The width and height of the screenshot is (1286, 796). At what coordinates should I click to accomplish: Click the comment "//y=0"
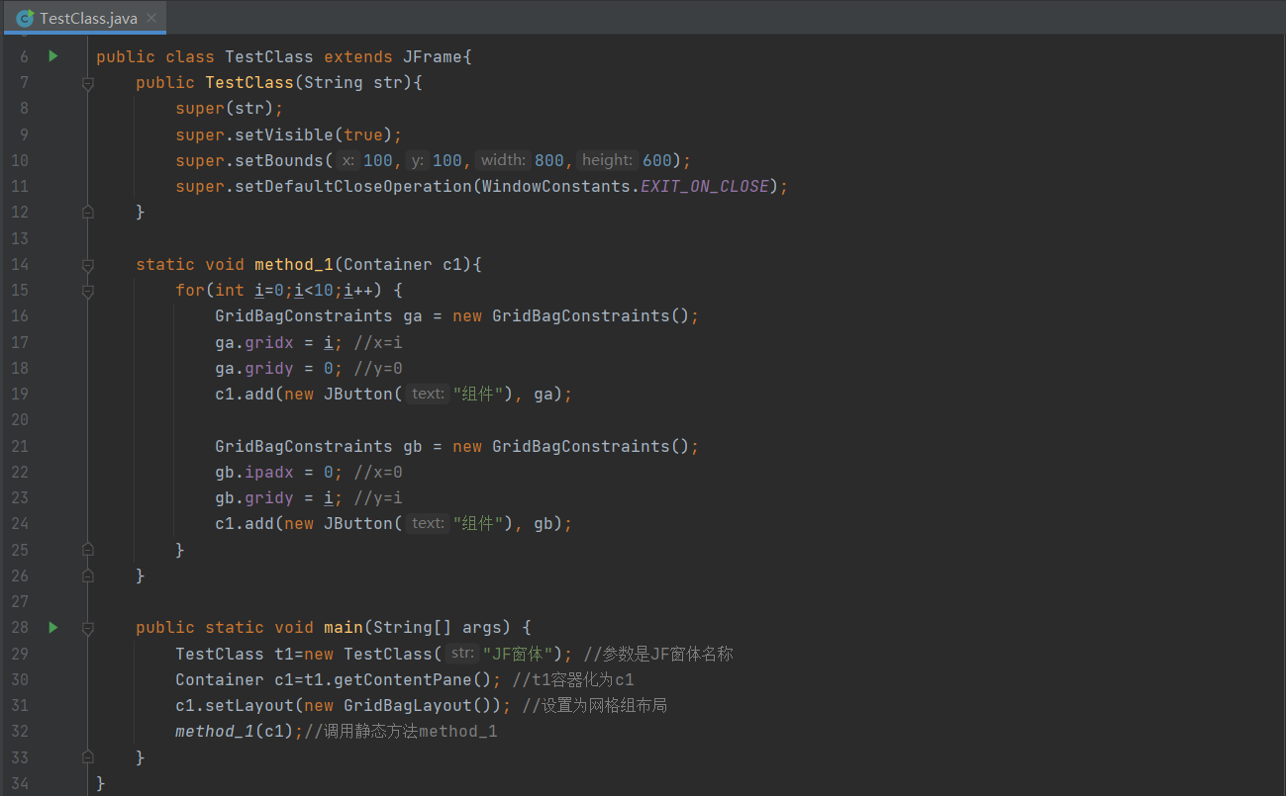[378, 368]
